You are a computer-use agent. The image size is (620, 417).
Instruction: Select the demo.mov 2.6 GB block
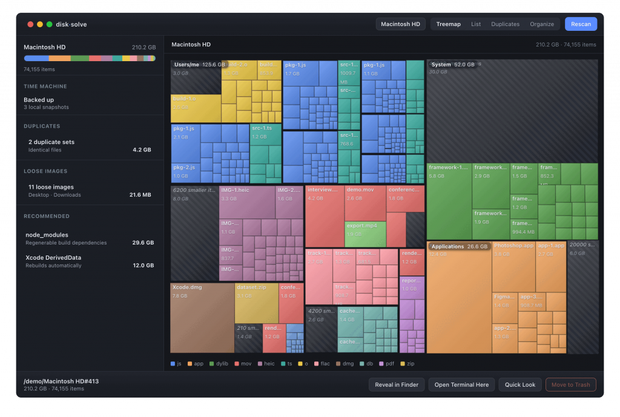pyautogui.click(x=365, y=203)
